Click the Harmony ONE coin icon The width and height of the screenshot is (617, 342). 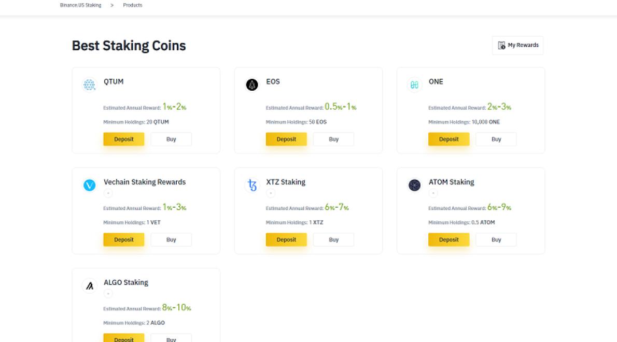point(414,84)
